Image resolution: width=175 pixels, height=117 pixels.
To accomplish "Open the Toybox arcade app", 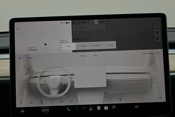I will [x=114, y=107].
